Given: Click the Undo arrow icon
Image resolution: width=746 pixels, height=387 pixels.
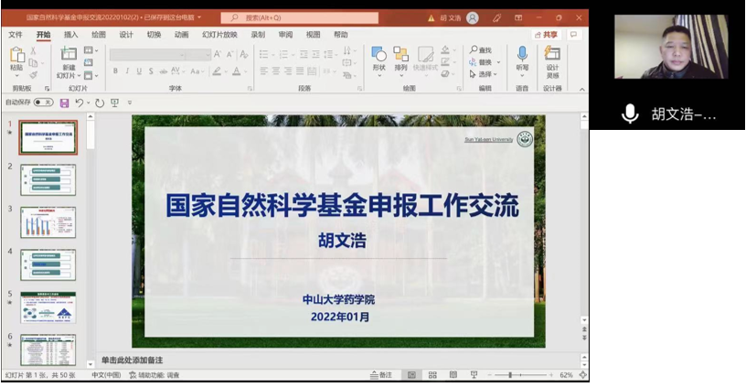Looking at the screenshot, I should [80, 102].
